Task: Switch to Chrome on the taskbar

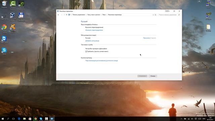Action: point(36,119)
